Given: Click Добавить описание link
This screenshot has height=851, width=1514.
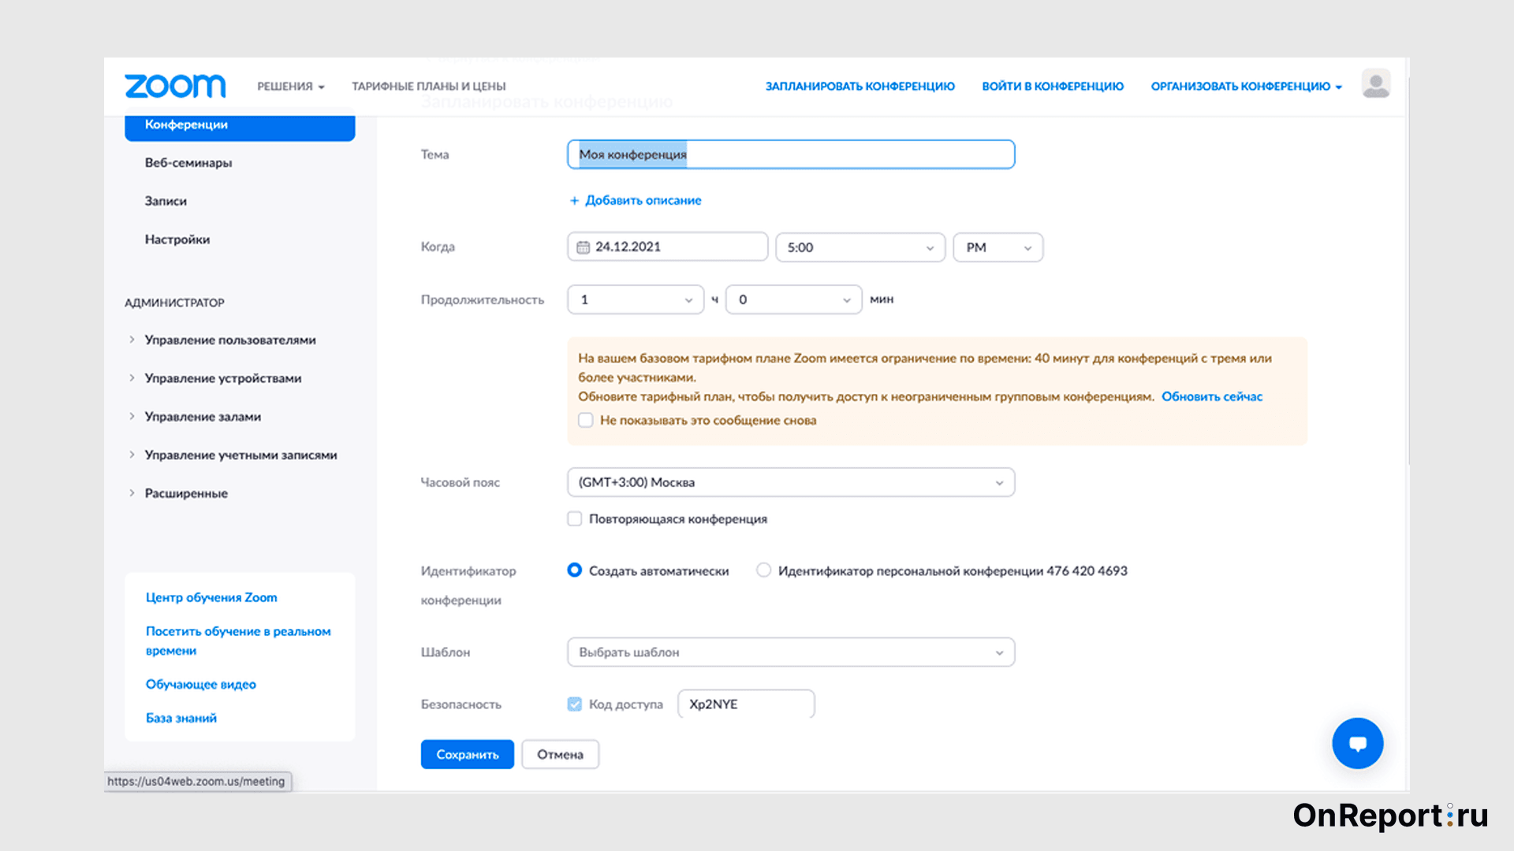Looking at the screenshot, I should pos(643,201).
